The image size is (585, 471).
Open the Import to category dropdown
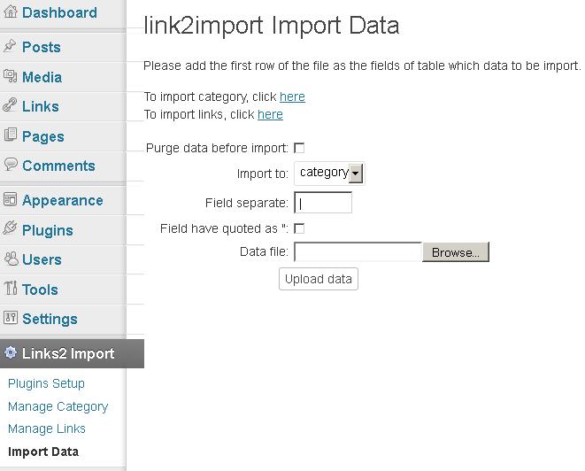[329, 174]
